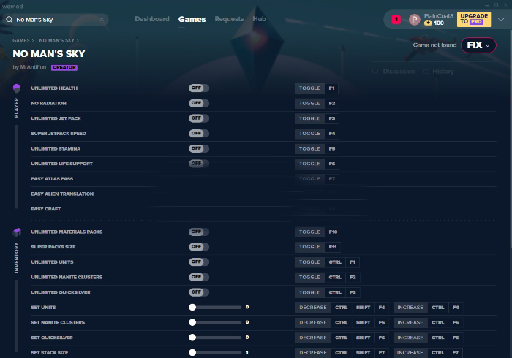
Task: Toggle Unlimited Health on
Action: point(199,88)
